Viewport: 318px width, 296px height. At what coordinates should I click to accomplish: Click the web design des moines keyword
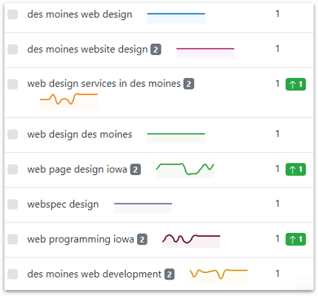click(x=80, y=134)
